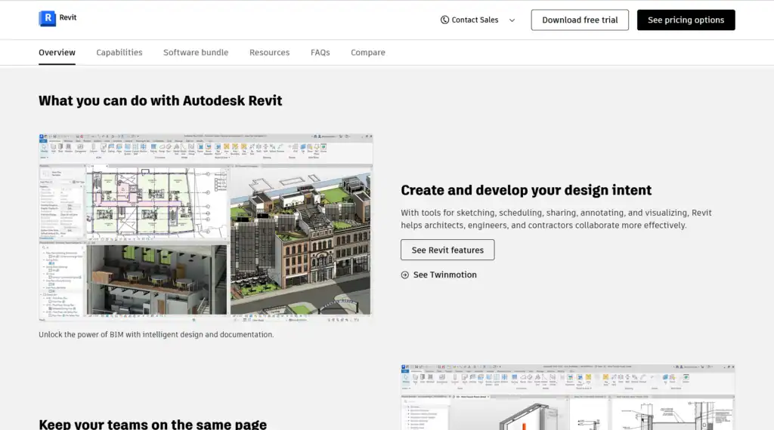The width and height of the screenshot is (774, 430).
Task: Click the floor plan view in the Revit screenshot
Action: (157, 203)
